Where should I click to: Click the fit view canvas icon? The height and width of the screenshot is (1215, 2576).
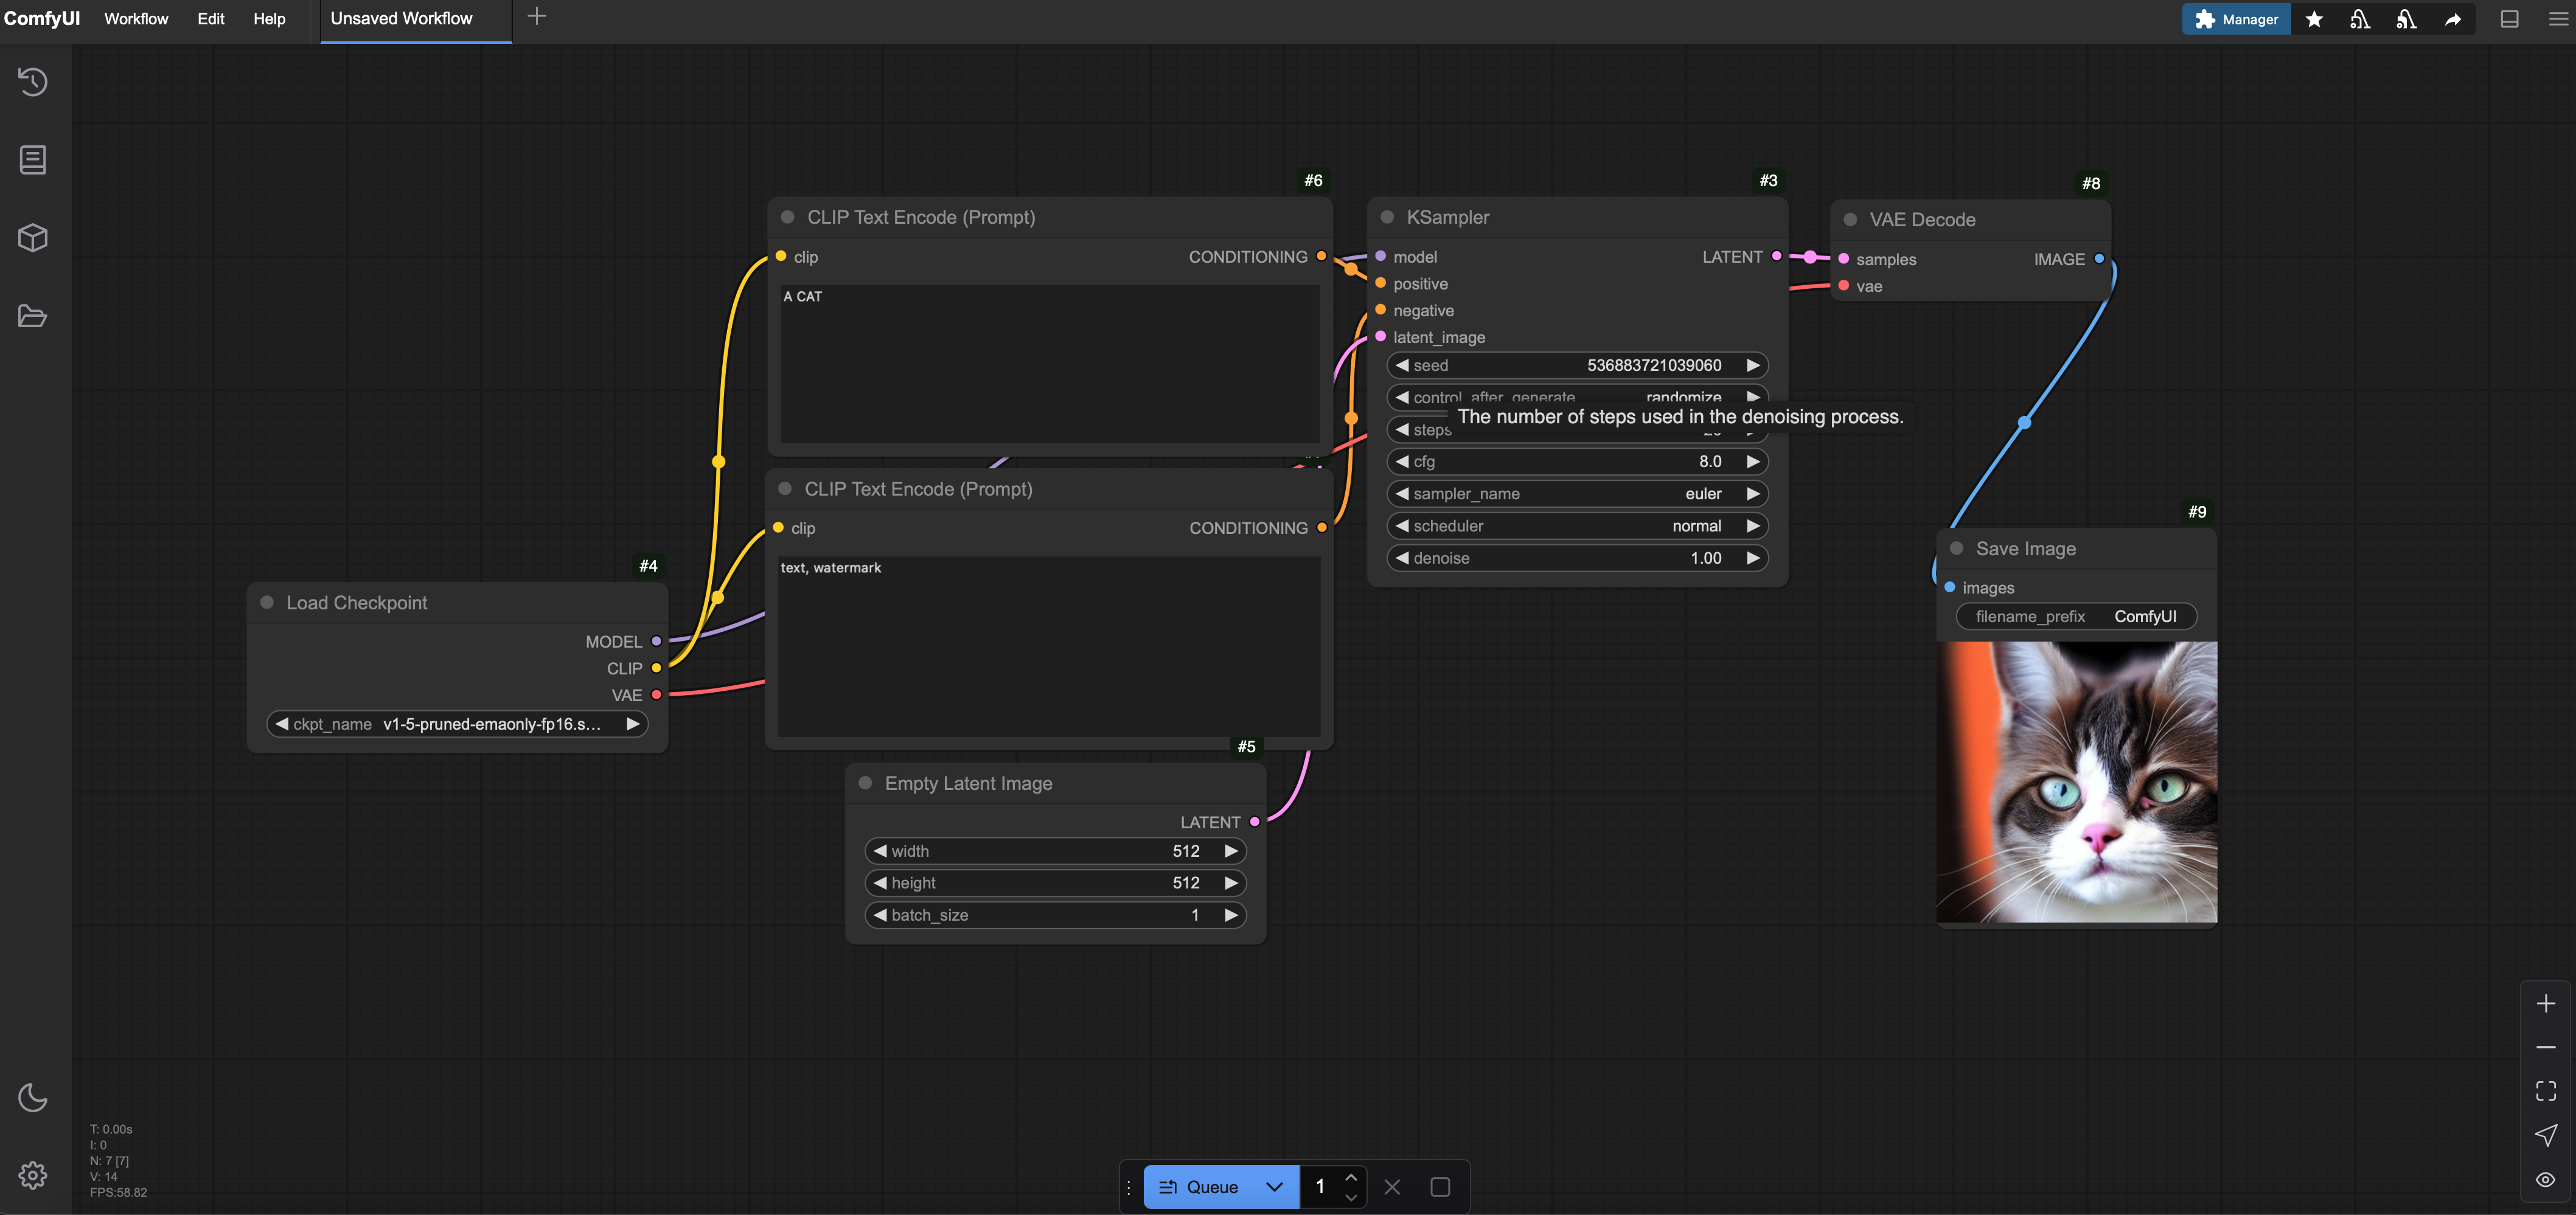coord(2545,1090)
